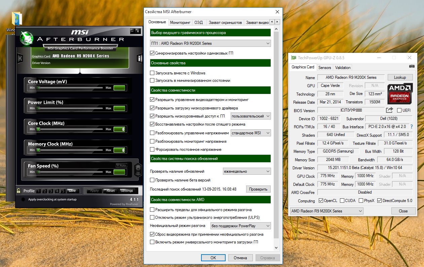Click the Kombustor K button in Afterburner
Screen dimensions: 424x267
(x=20, y=59)
